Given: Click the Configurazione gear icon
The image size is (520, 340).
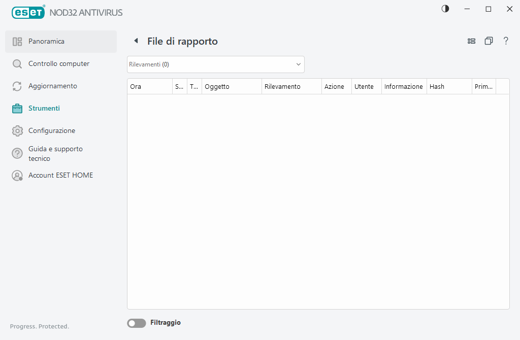Looking at the screenshot, I should click(17, 131).
